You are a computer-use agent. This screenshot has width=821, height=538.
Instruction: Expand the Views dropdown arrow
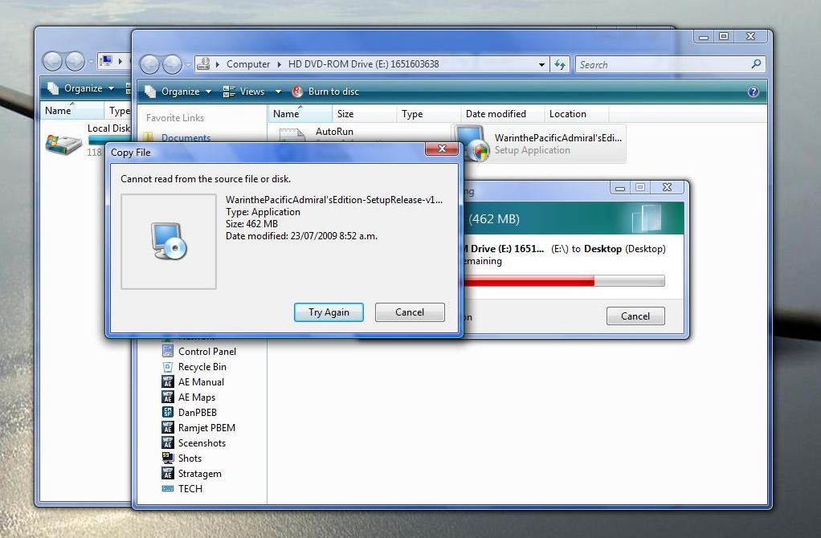pyautogui.click(x=278, y=92)
